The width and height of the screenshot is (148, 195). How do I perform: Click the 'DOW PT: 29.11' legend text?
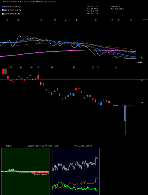(12, 14)
